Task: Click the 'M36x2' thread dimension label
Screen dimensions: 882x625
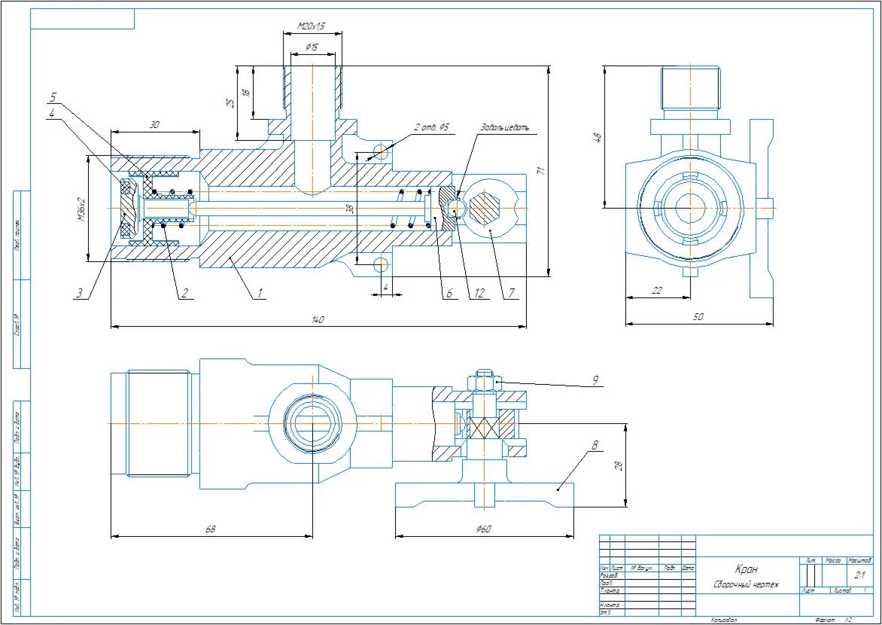Action: (x=81, y=209)
